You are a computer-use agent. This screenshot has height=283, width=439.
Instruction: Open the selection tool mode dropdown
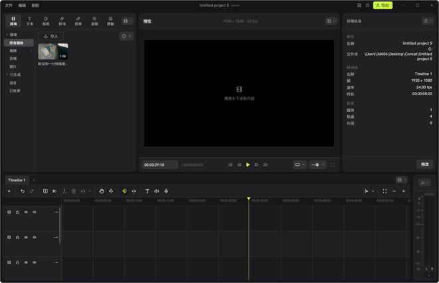(x=373, y=191)
